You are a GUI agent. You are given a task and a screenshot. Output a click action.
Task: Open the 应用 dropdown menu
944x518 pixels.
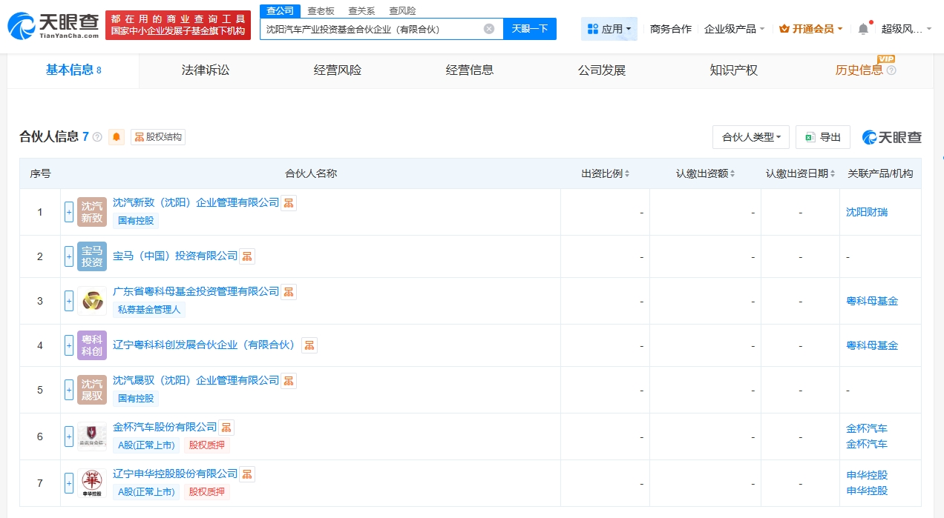(x=609, y=29)
